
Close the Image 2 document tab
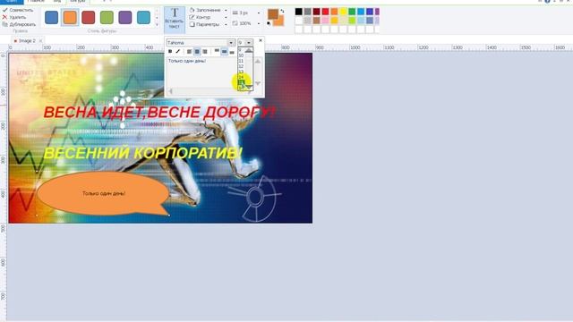40,41
